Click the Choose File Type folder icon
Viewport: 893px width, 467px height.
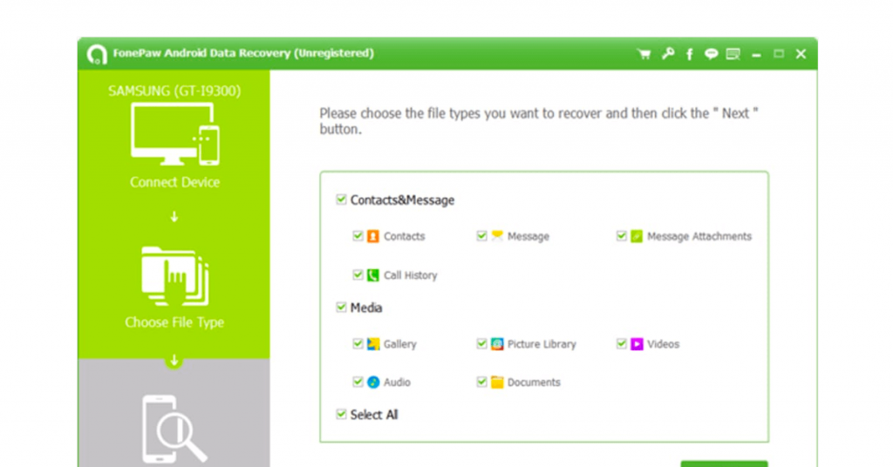coord(174,276)
